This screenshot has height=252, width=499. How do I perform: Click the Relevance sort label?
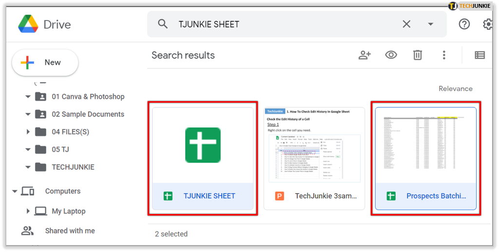[456, 89]
